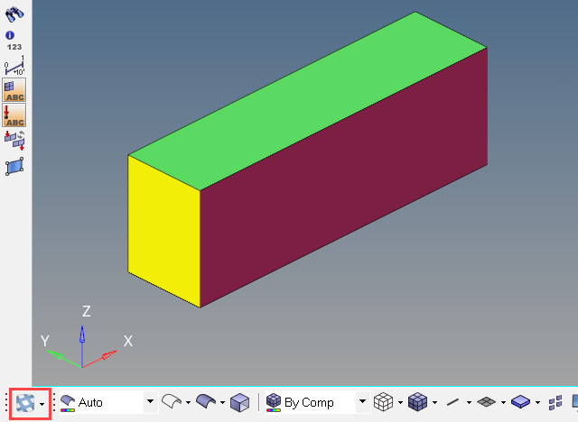Click the geometry visualization icon outlined in red

pyautogui.click(x=24, y=403)
